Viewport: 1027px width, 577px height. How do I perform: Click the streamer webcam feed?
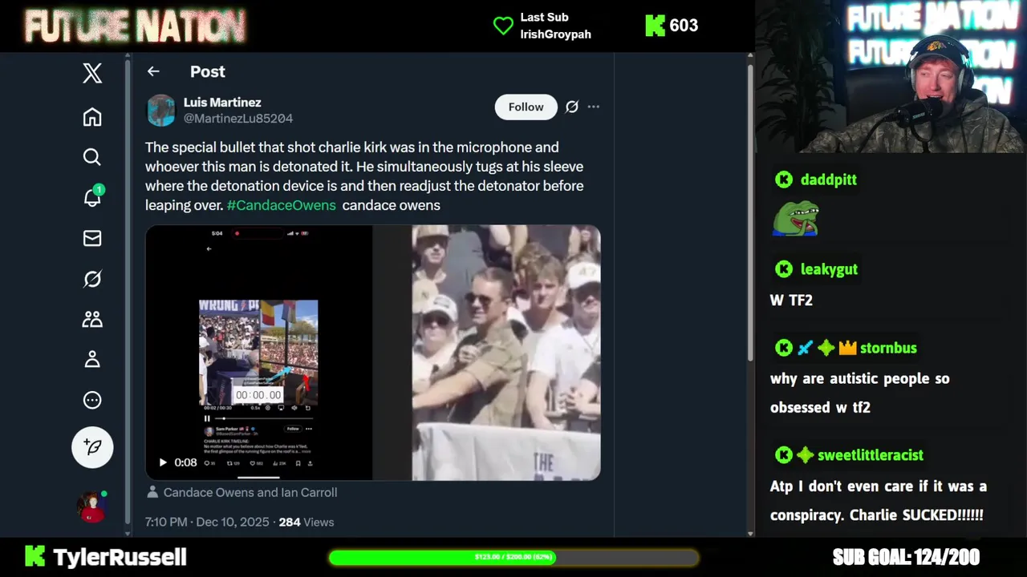(x=891, y=76)
